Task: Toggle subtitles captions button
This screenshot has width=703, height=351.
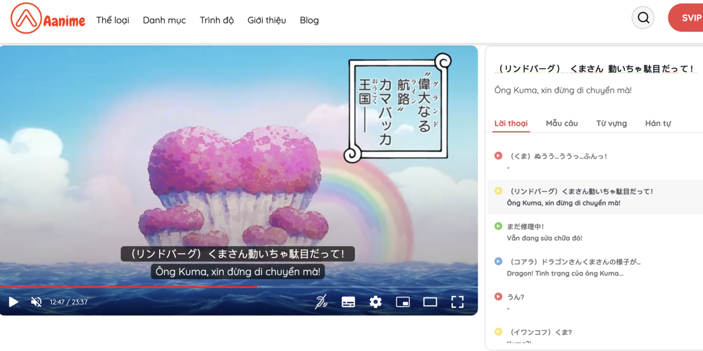Action: 348,302
